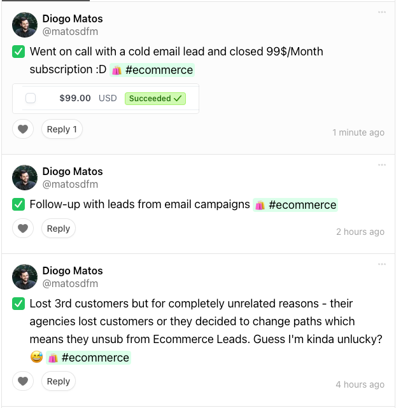Click the Succeeded payment status badge
Viewport: 396px width, 408px height.
click(x=155, y=99)
